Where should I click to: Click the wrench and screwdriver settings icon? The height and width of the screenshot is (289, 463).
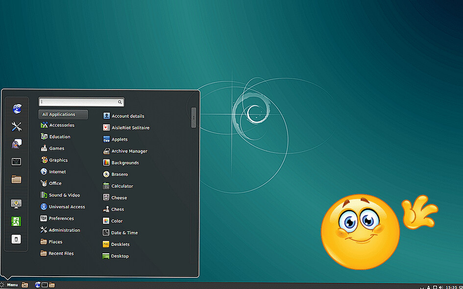16,127
